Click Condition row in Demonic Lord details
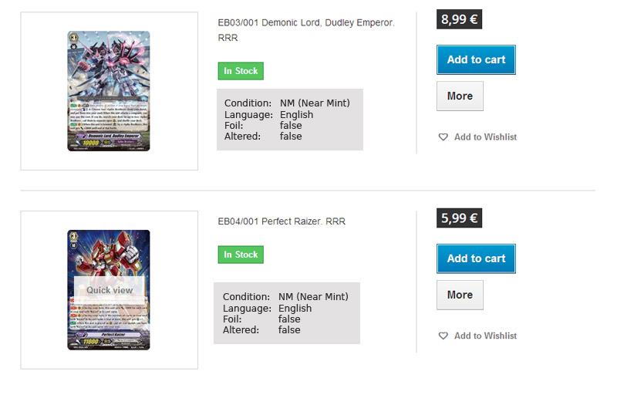 pos(287,103)
